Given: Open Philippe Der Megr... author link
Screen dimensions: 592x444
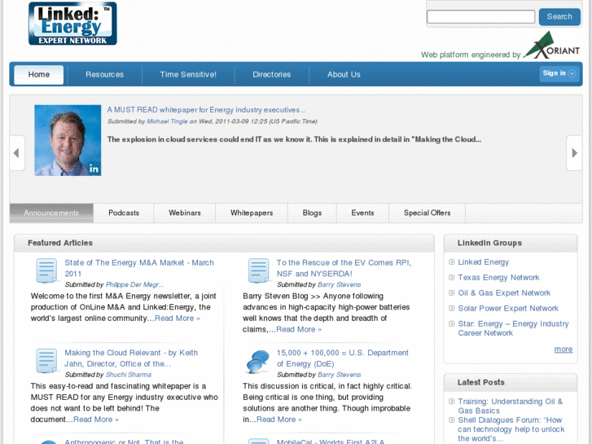Looking at the screenshot, I should pos(135,284).
